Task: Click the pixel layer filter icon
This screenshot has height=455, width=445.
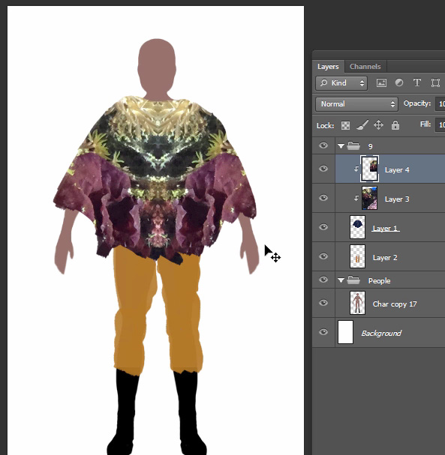Action: pos(381,83)
